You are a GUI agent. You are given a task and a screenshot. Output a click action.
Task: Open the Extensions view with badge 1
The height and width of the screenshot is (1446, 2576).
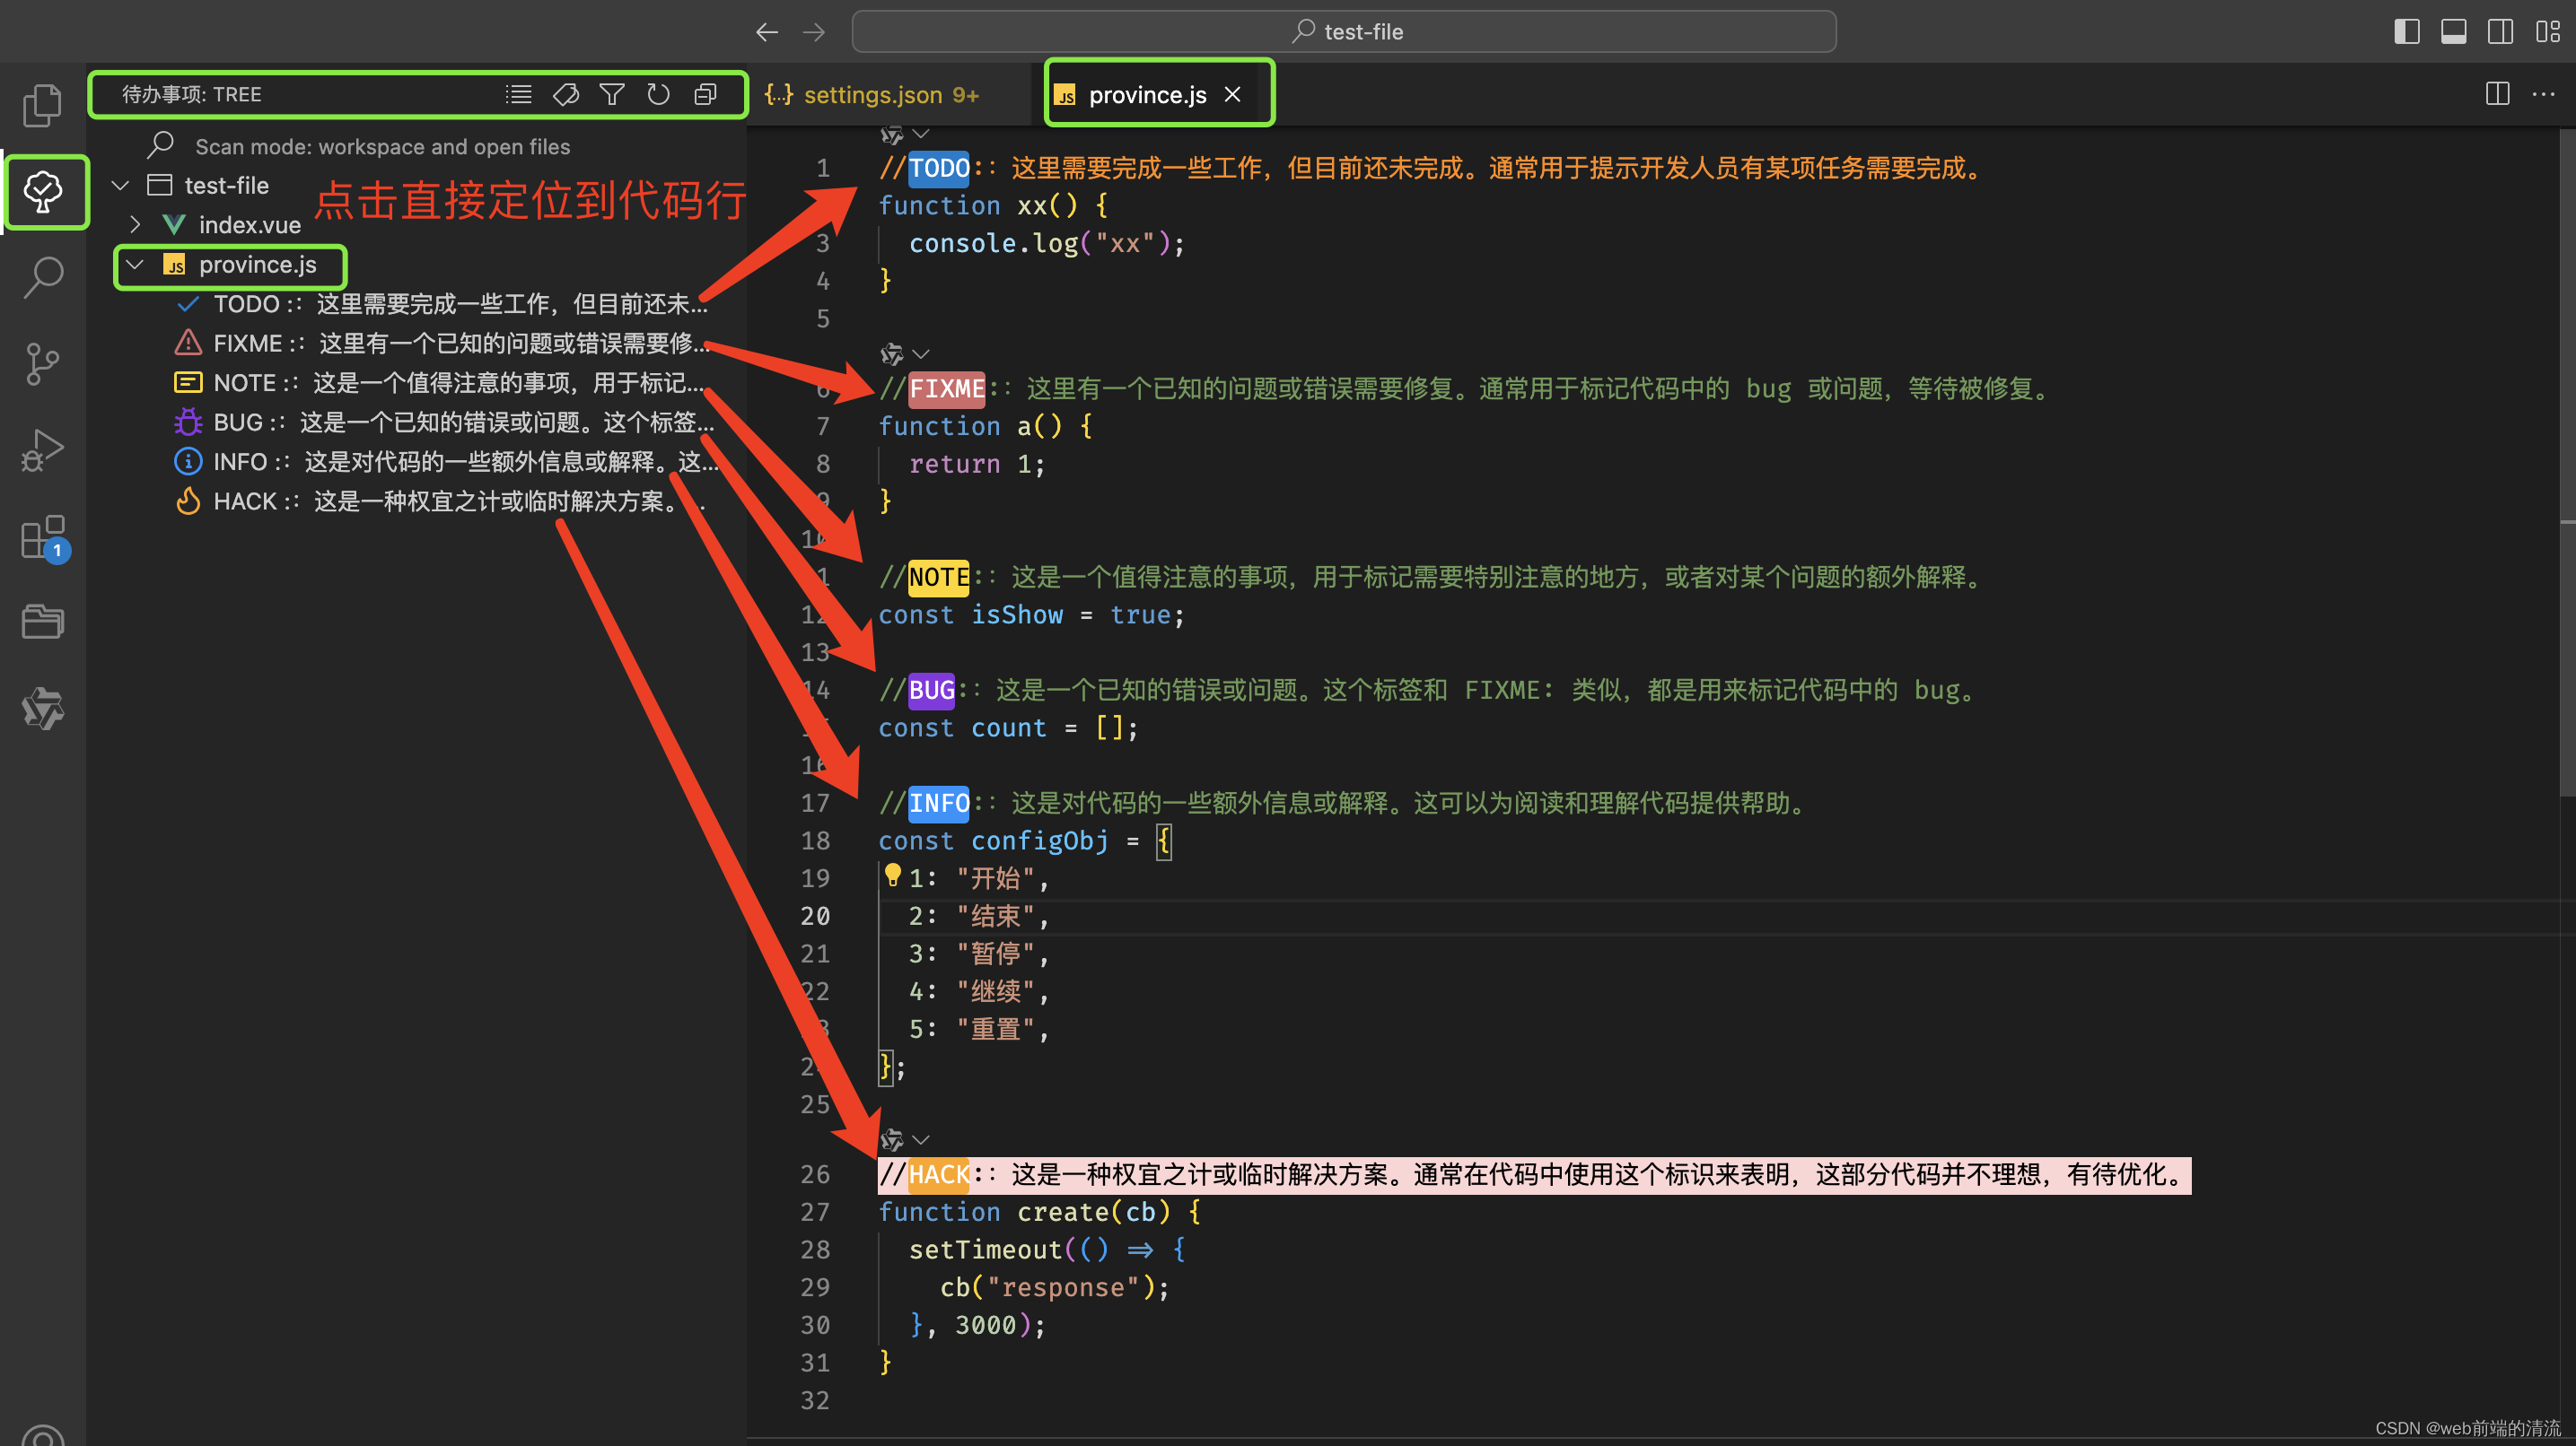[x=42, y=536]
